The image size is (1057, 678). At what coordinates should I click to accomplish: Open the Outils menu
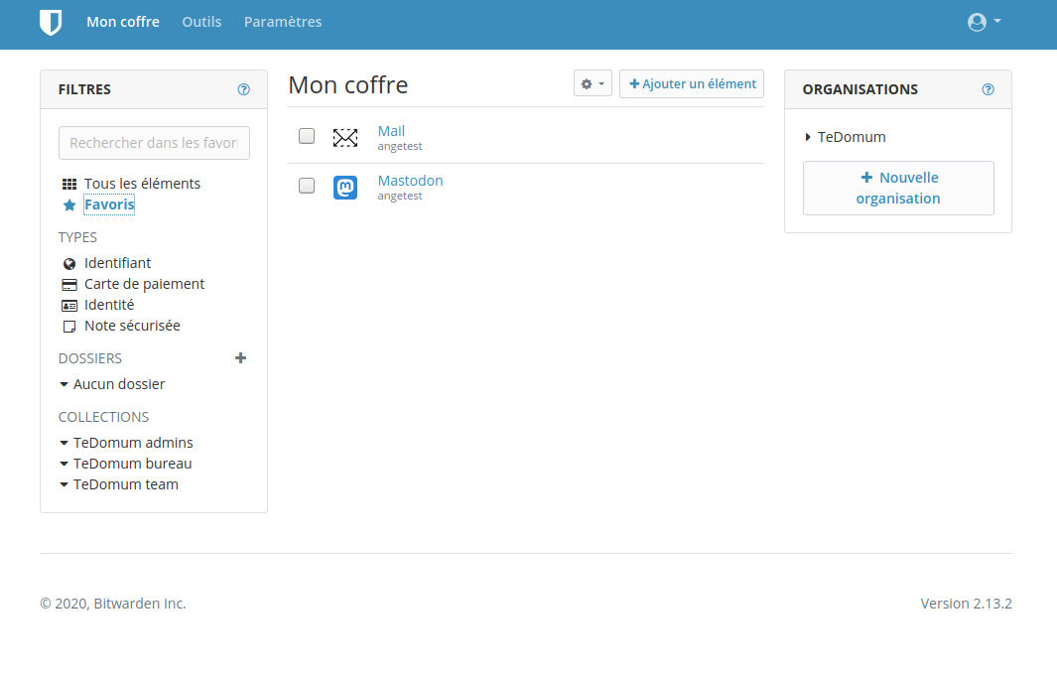pyautogui.click(x=201, y=22)
